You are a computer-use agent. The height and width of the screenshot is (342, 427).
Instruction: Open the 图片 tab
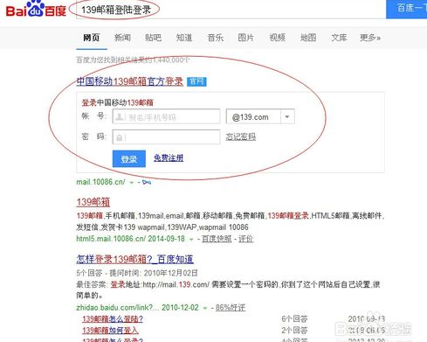pos(246,38)
